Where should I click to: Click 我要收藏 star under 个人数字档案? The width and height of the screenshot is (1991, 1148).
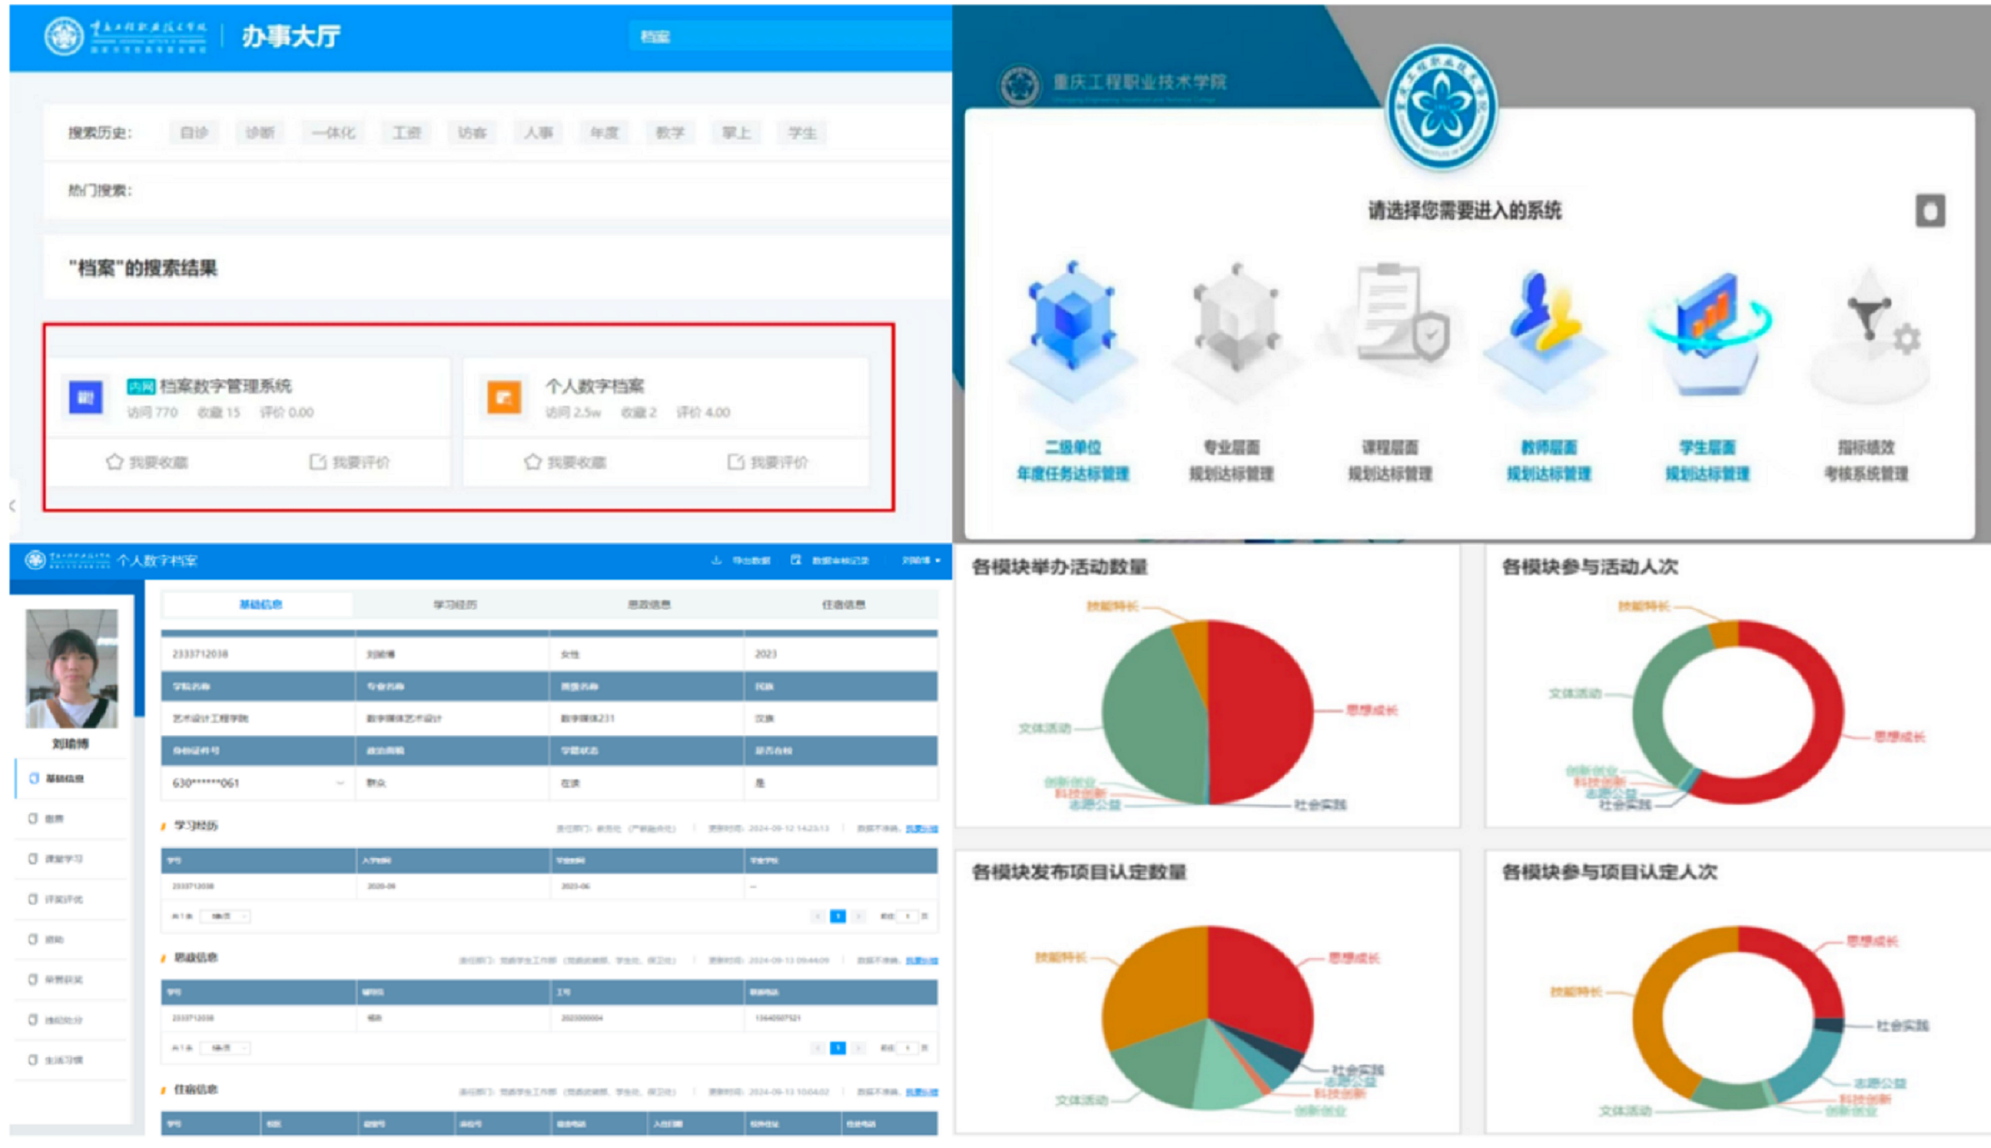pyautogui.click(x=533, y=462)
